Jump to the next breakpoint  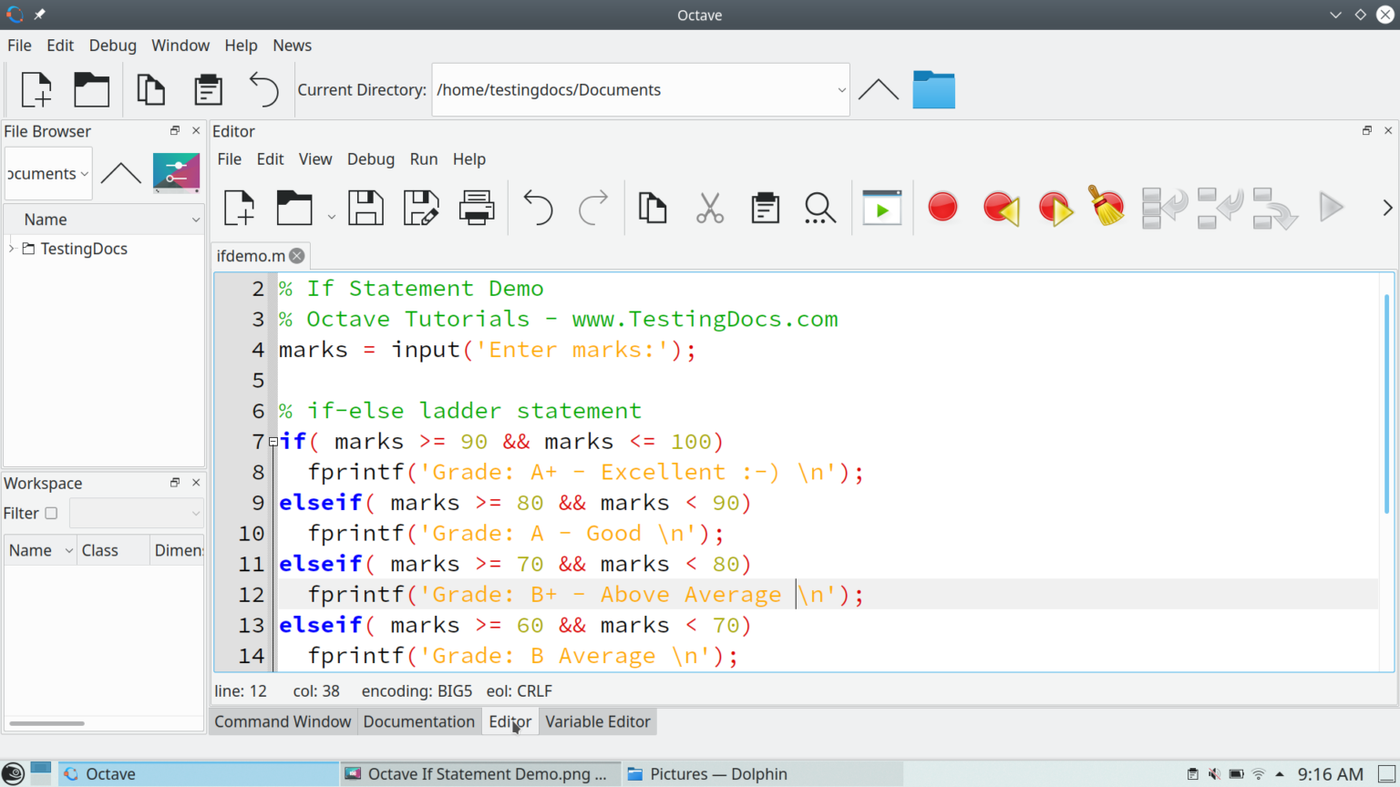point(1055,207)
